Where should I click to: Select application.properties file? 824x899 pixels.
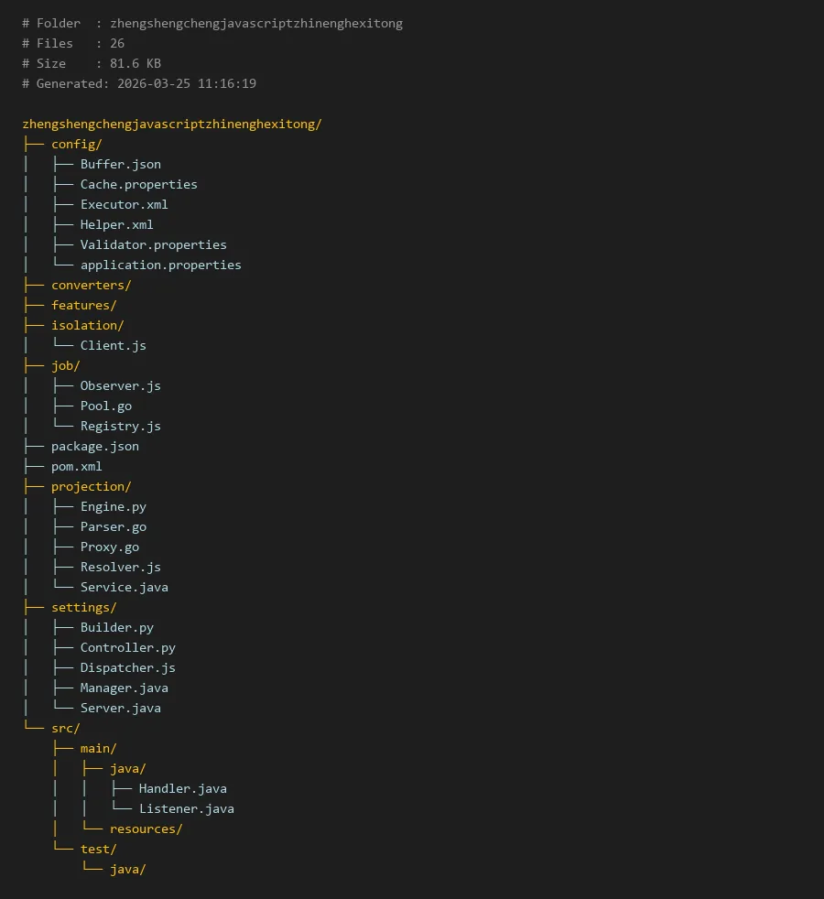point(160,265)
